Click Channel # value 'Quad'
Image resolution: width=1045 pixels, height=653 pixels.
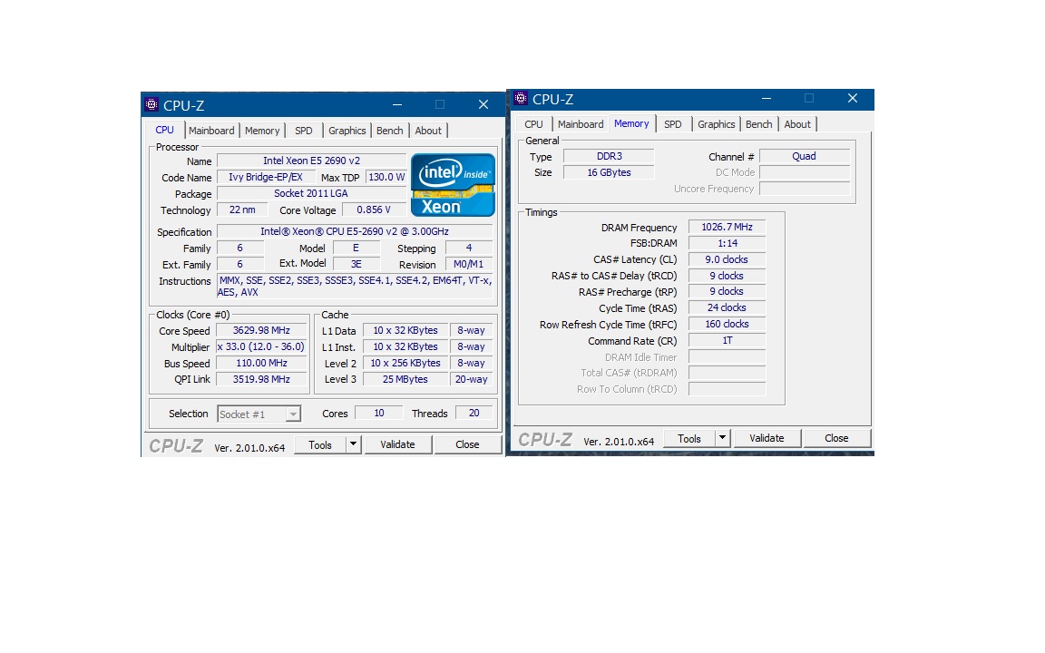805,156
